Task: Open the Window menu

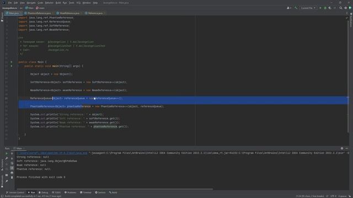Action: point(87,3)
